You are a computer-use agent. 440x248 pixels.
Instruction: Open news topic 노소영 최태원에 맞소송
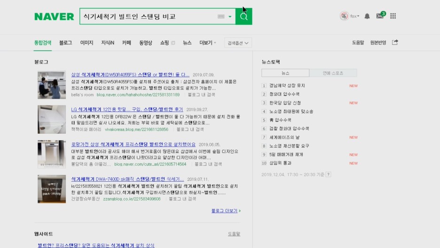(291, 112)
